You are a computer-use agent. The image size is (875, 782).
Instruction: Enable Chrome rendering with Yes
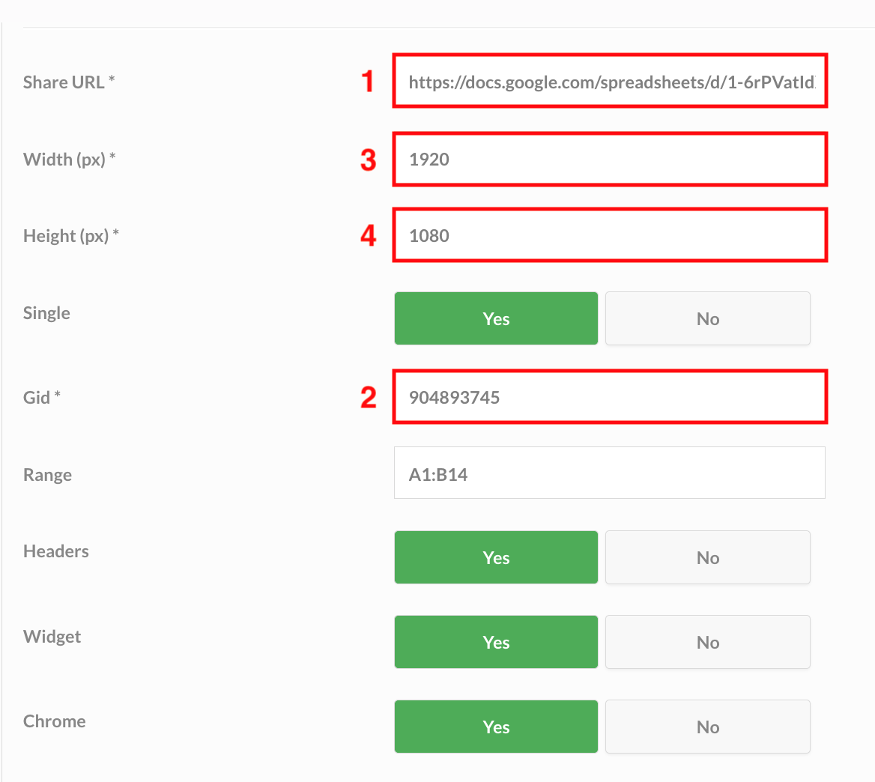tap(495, 727)
